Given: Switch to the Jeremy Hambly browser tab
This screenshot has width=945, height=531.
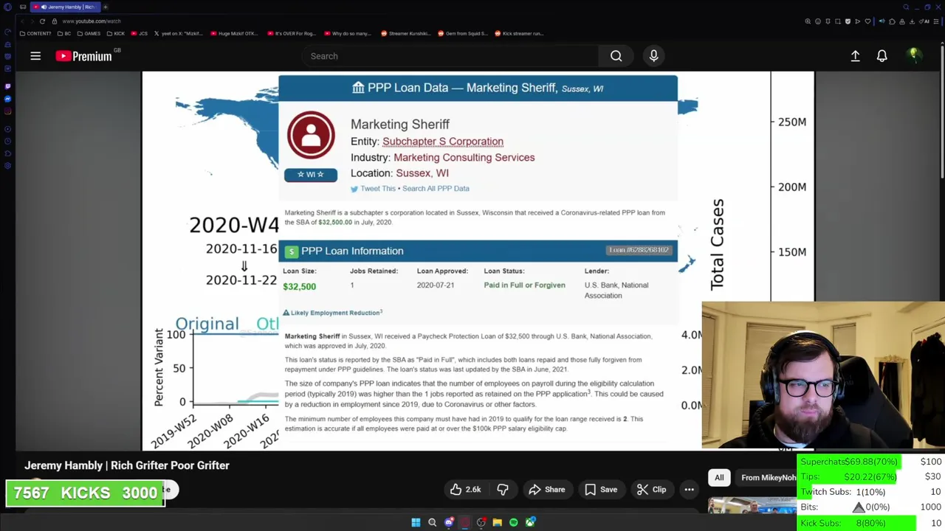Looking at the screenshot, I should 65,7.
